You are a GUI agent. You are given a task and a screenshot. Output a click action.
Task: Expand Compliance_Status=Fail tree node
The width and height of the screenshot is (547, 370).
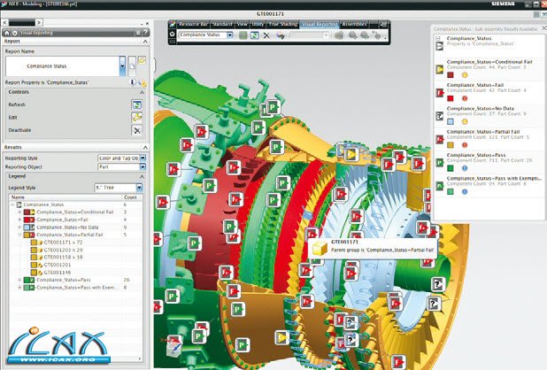coord(19,220)
